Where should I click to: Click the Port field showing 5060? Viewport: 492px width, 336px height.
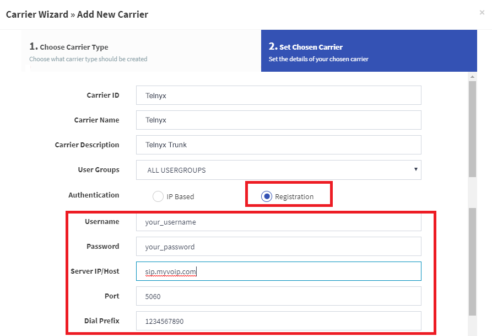click(279, 296)
